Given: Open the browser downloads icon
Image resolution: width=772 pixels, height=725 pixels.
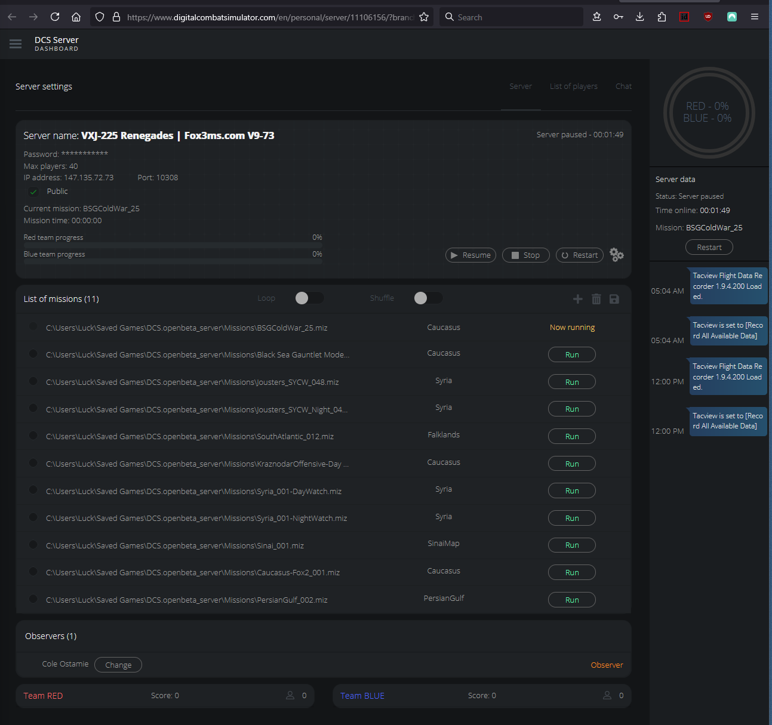Looking at the screenshot, I should tap(639, 17).
